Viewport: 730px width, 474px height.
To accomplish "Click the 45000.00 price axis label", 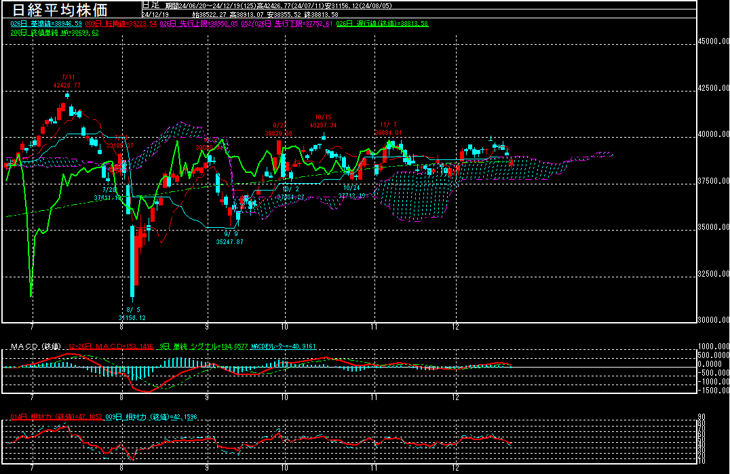I will pos(713,41).
